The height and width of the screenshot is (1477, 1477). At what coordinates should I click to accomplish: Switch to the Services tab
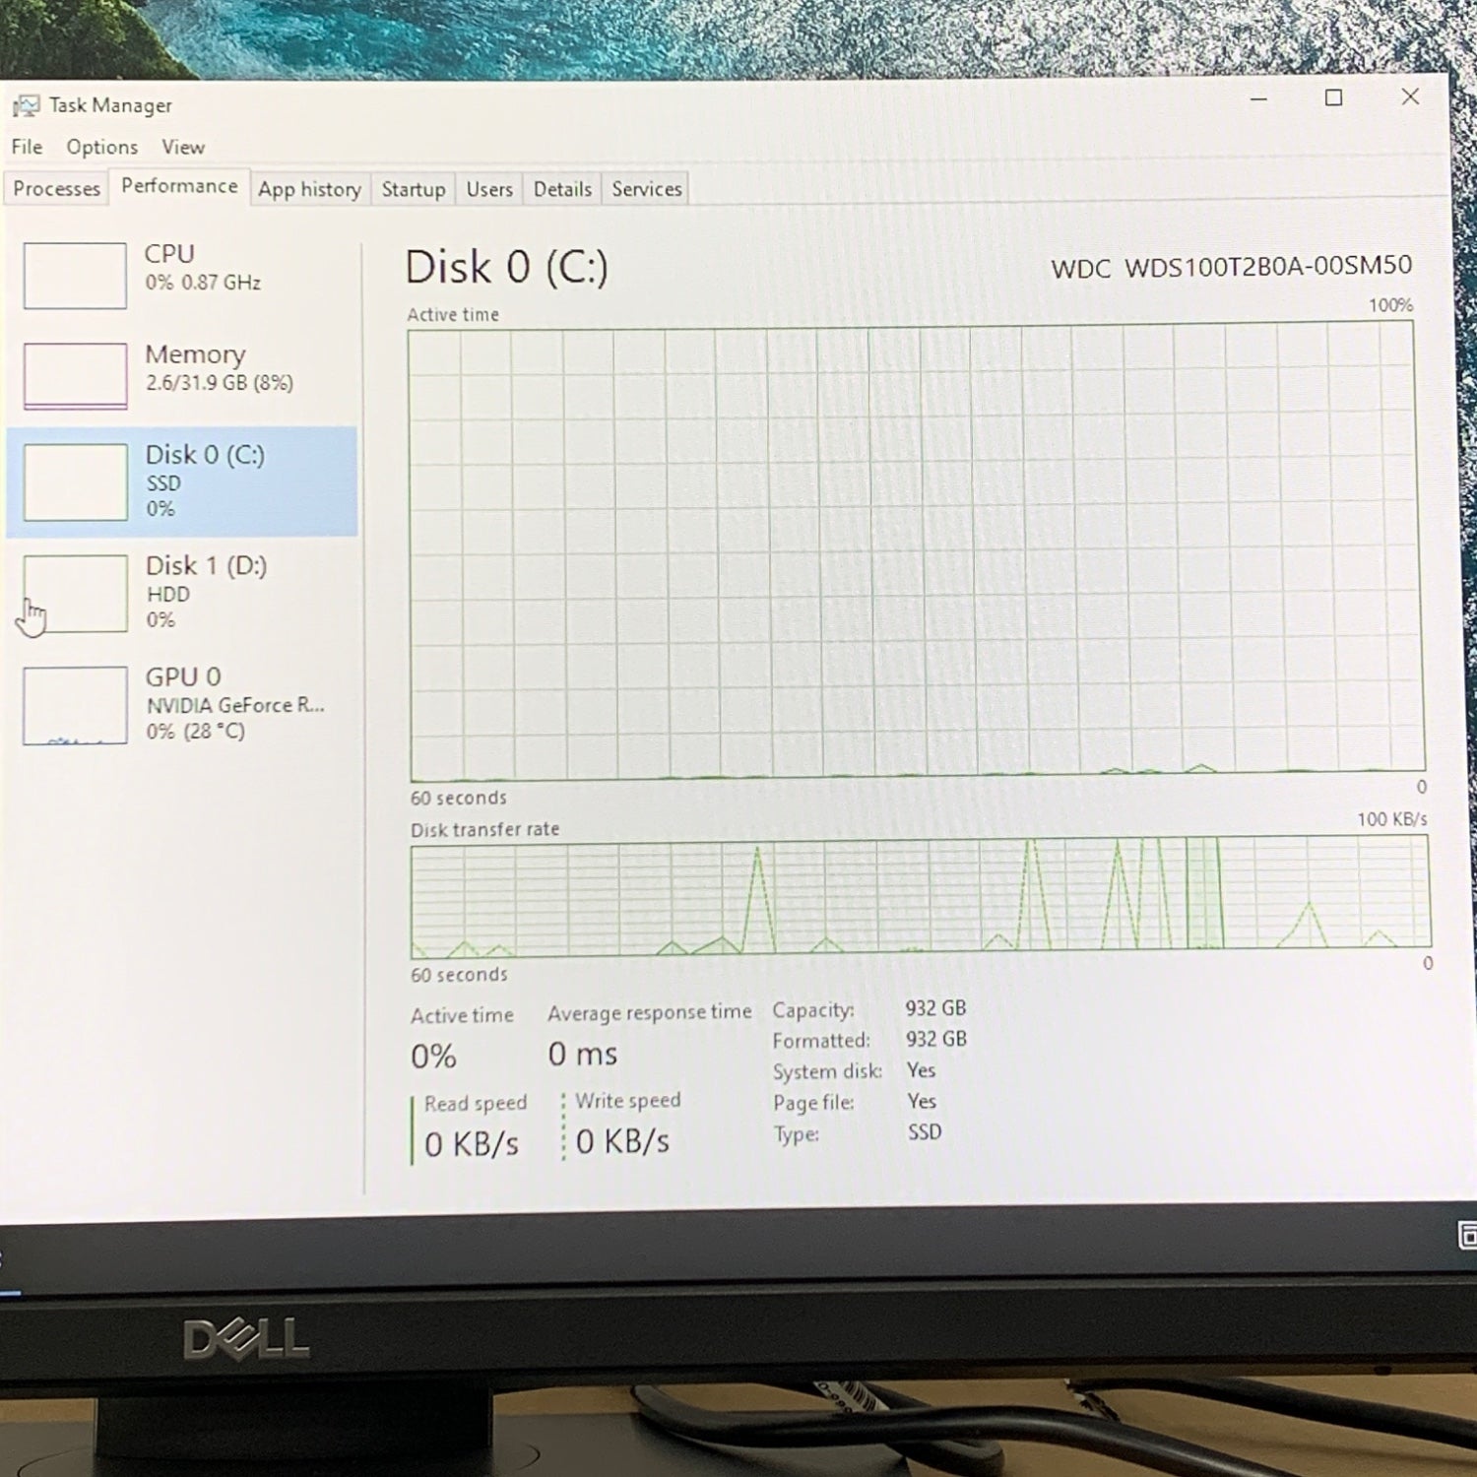pyautogui.click(x=646, y=189)
